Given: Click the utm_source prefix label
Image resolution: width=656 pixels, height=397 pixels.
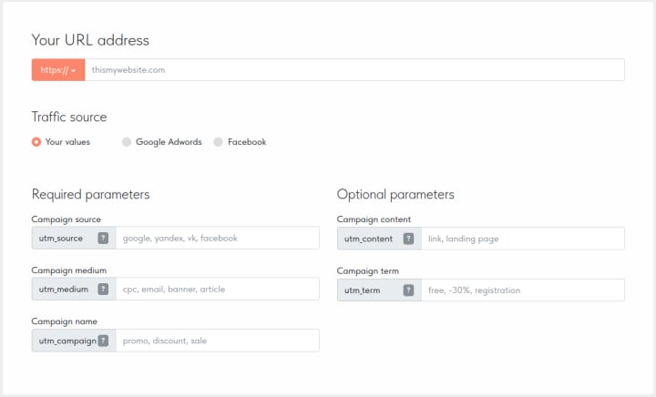Looking at the screenshot, I should 61,239.
